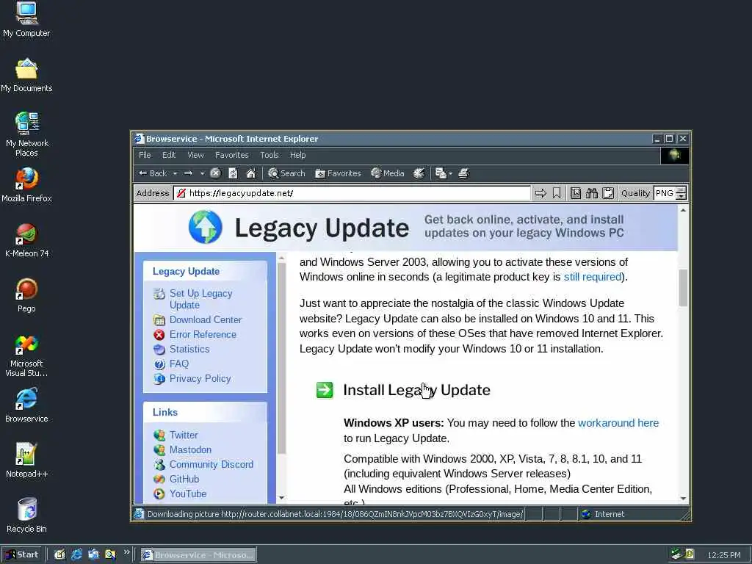Viewport: 752px width, 564px height.
Task: Expand the Quick Launch chevron in taskbar
Action: (x=126, y=552)
